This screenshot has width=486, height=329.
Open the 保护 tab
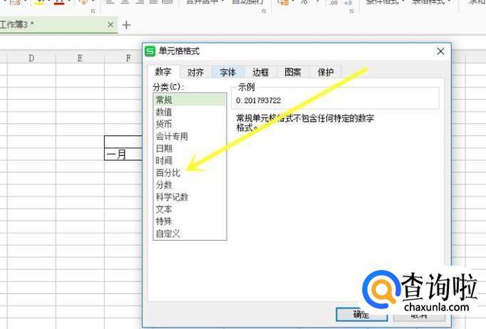pyautogui.click(x=326, y=72)
